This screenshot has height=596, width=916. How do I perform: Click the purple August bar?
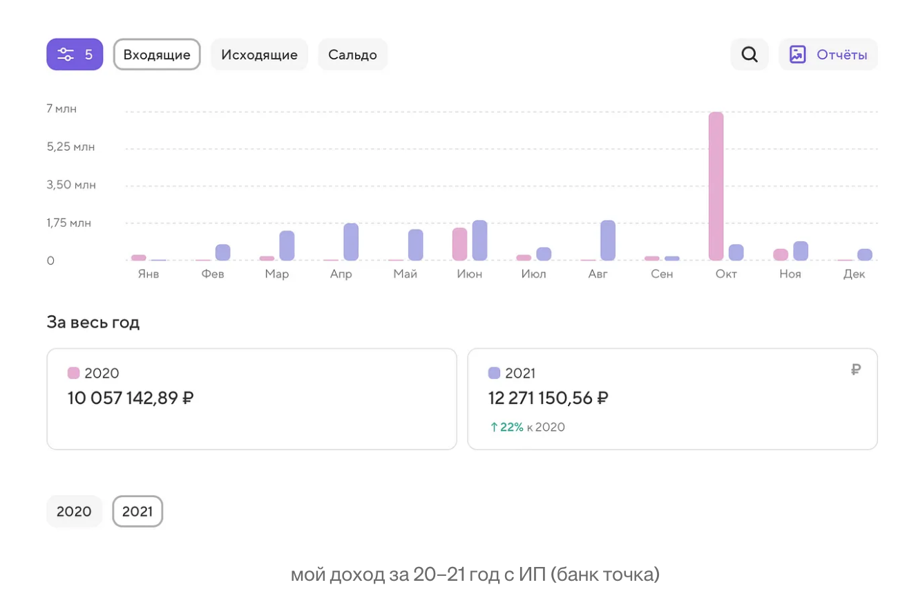608,241
